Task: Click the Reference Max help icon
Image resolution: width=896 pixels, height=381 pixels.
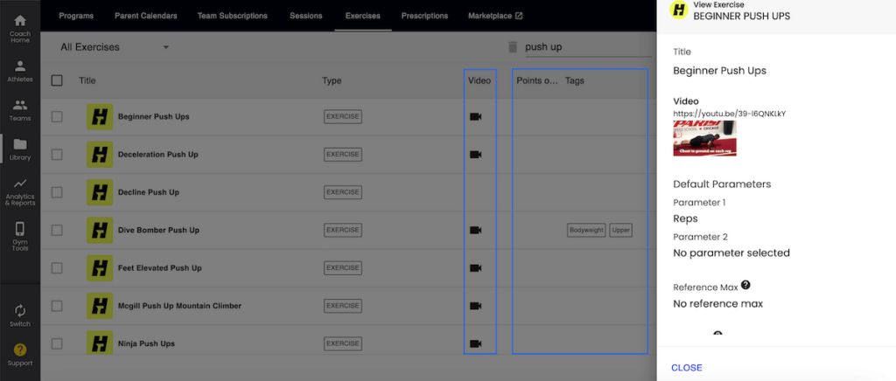Action: pyautogui.click(x=745, y=285)
